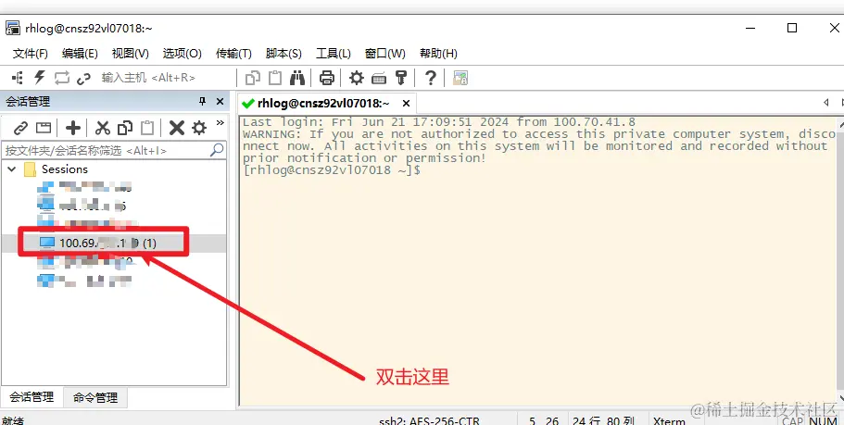Expand session toolbar overflow chevron
Viewport: 844px width, 425px height.
point(220,122)
